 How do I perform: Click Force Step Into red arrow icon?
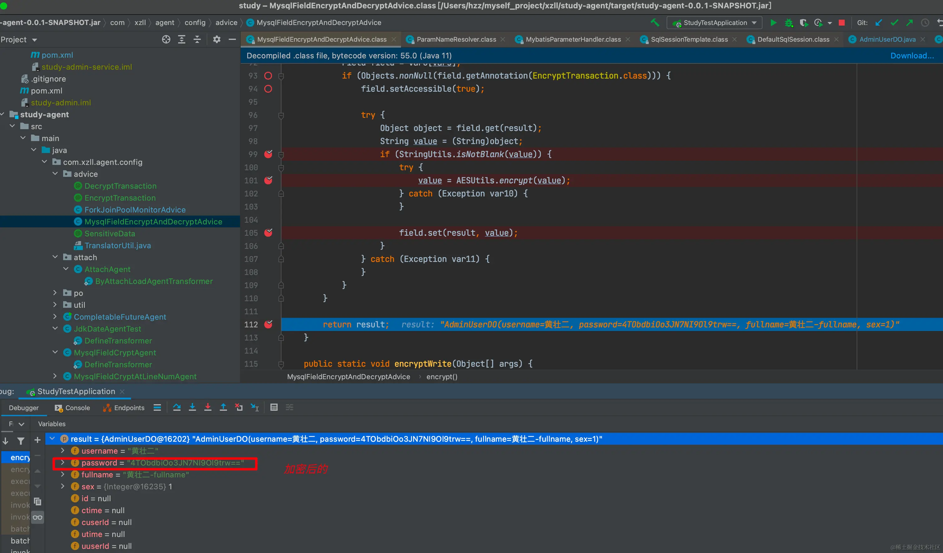208,407
